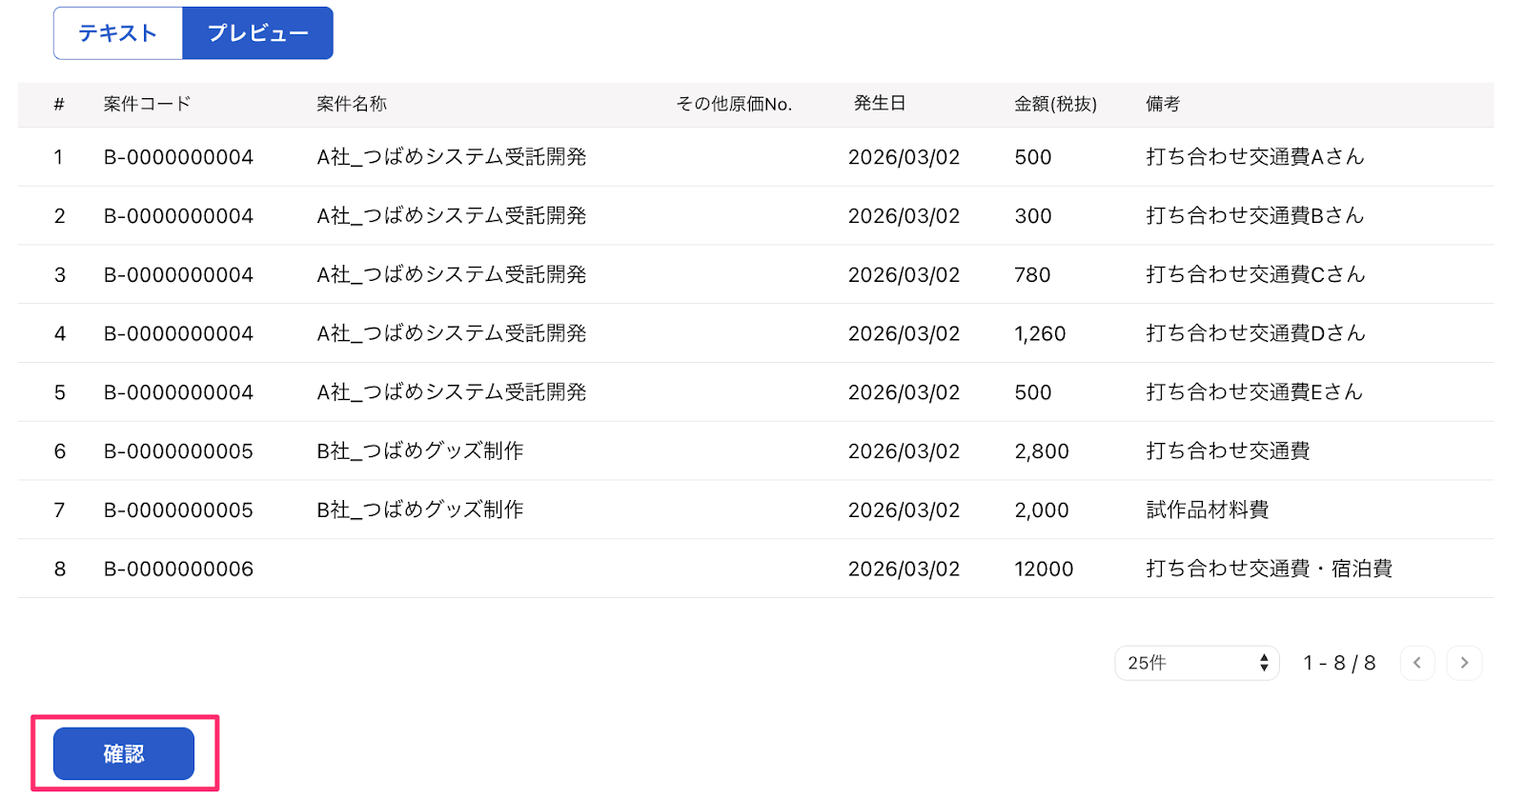Click 試作品材料費 remark cell
Viewport: 1525px width, 799px height.
(x=1208, y=510)
